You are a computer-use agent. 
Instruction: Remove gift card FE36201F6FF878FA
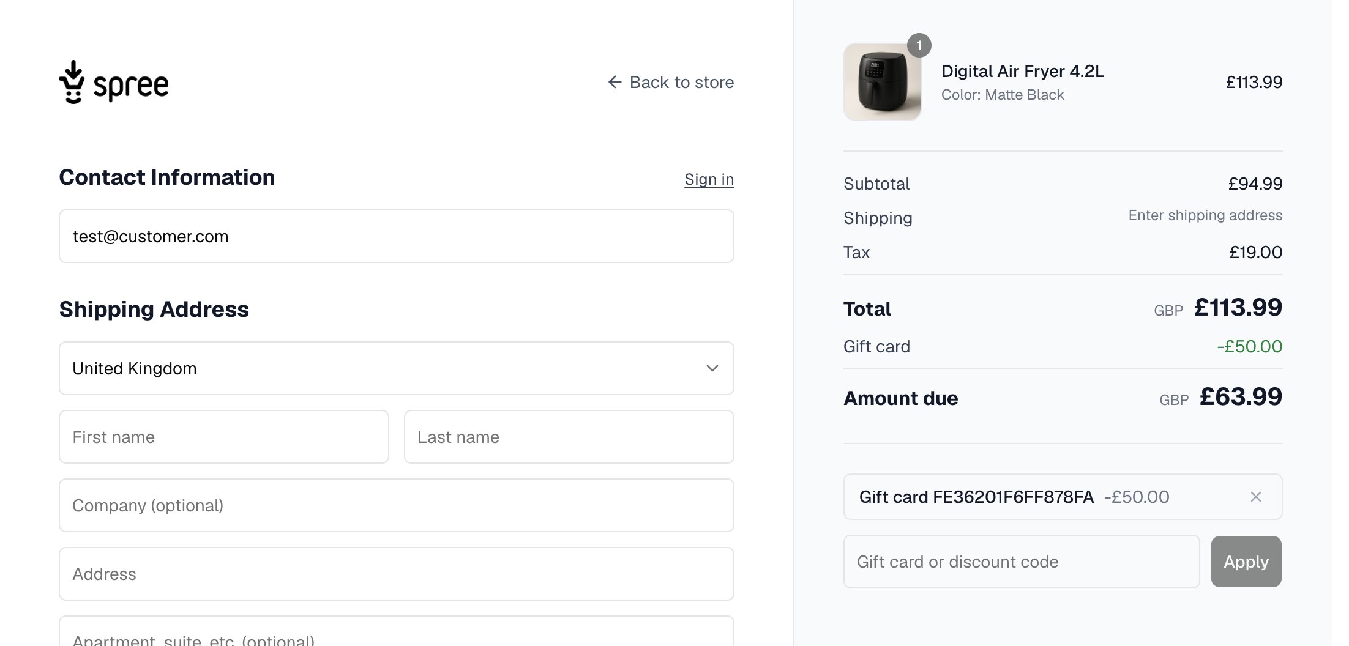coord(1255,497)
